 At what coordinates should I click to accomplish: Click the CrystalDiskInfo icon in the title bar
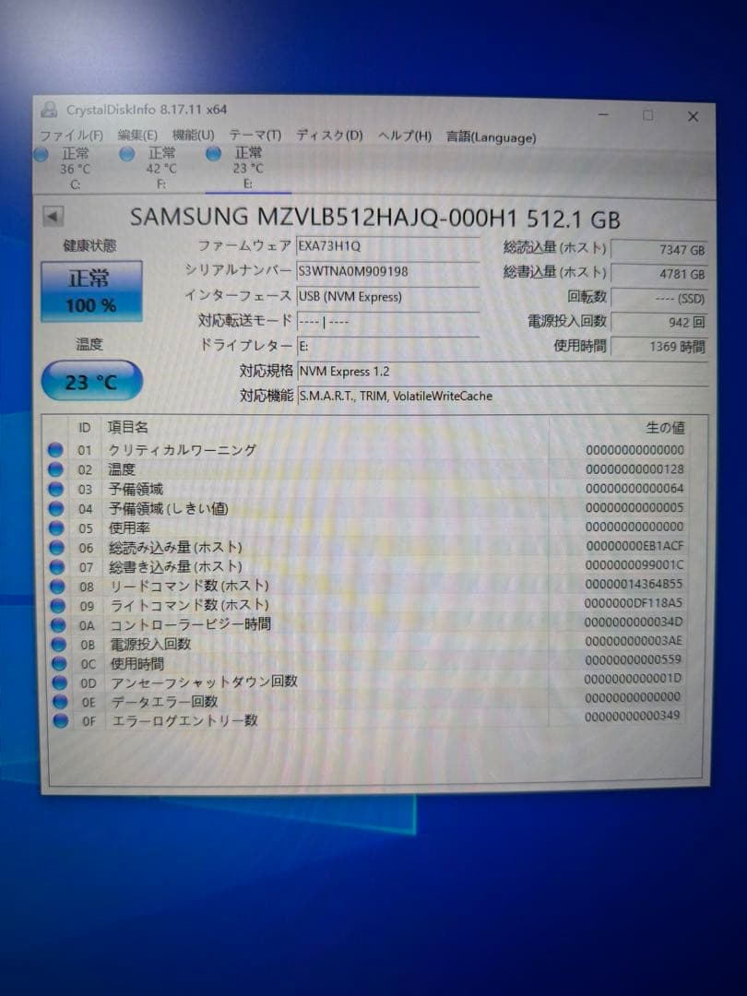49,110
